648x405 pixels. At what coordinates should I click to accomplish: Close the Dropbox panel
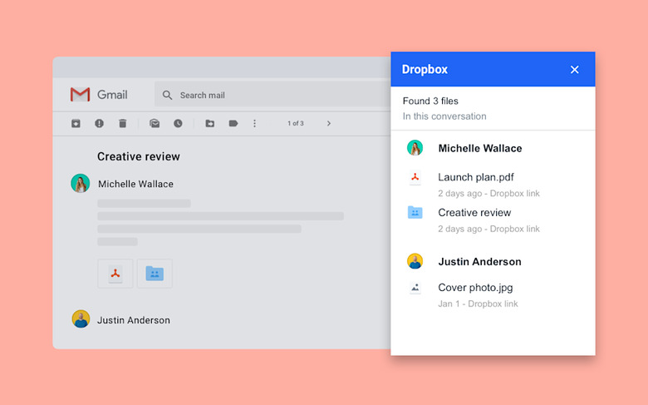(574, 70)
